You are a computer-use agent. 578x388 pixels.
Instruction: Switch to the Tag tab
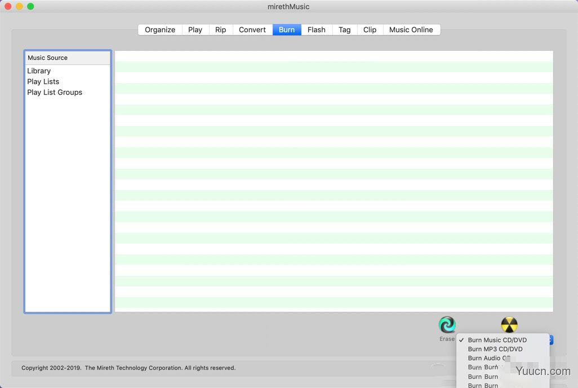(345, 30)
